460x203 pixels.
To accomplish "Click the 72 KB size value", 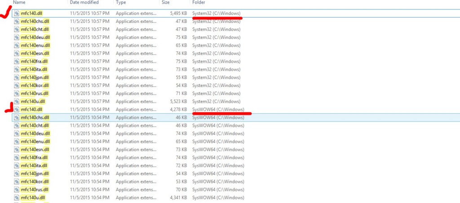I will pyautogui.click(x=181, y=165).
